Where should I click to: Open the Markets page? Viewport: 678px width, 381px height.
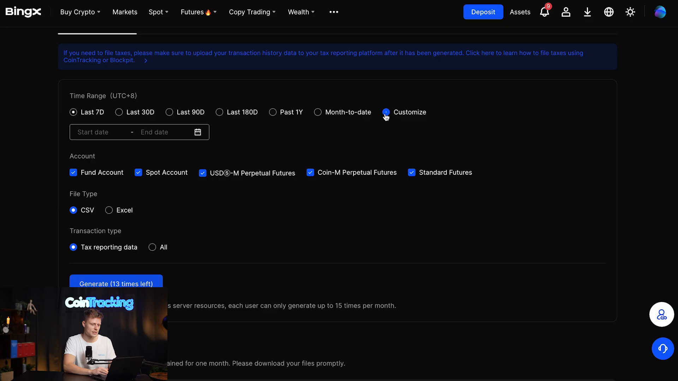pyautogui.click(x=125, y=12)
